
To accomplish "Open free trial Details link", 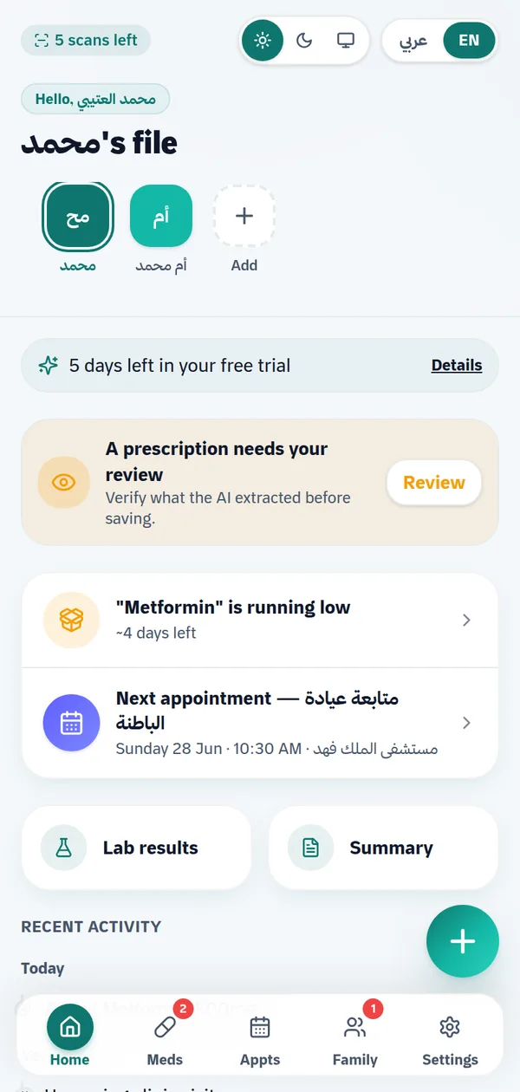I will pos(457,365).
